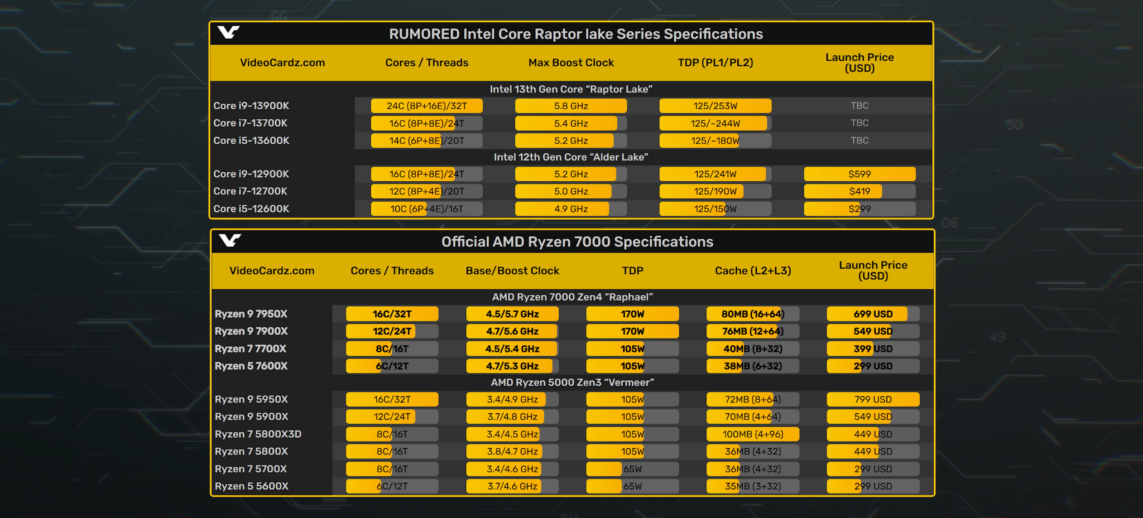The image size is (1143, 518).
Task: Click the AMD Ryzen 5000 Zen3 "Vermeer" heading
Action: 572,383
